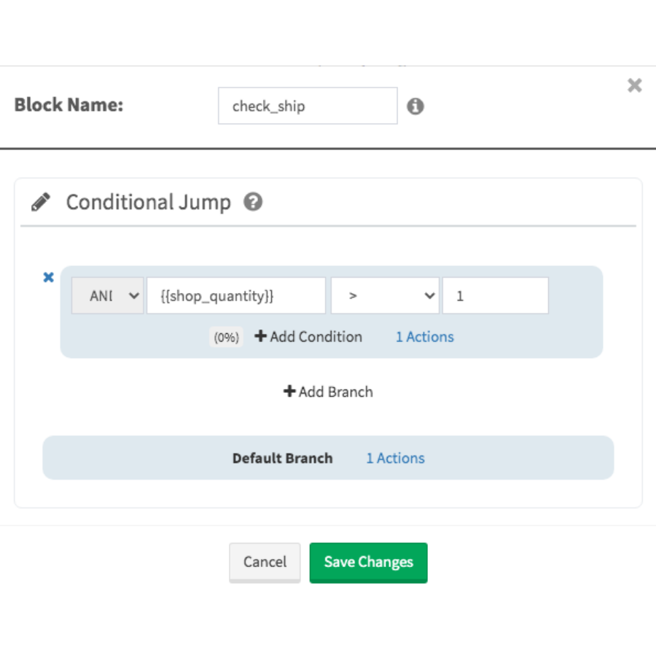Open the Conditional Jump help question mark

click(x=253, y=202)
